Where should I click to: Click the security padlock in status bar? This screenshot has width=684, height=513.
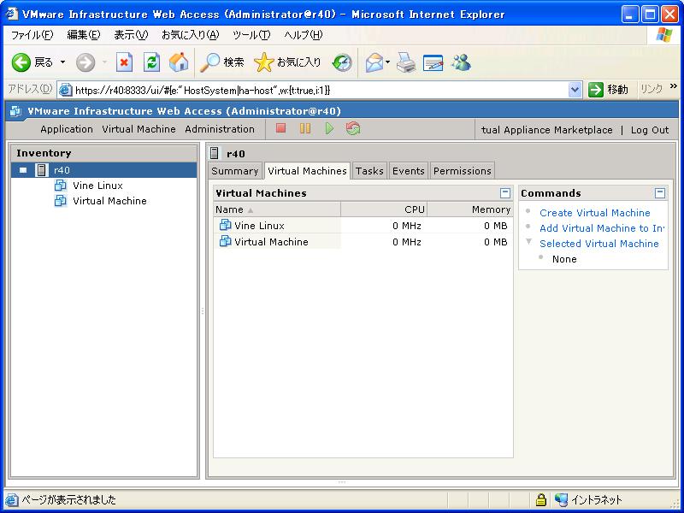pos(541,499)
